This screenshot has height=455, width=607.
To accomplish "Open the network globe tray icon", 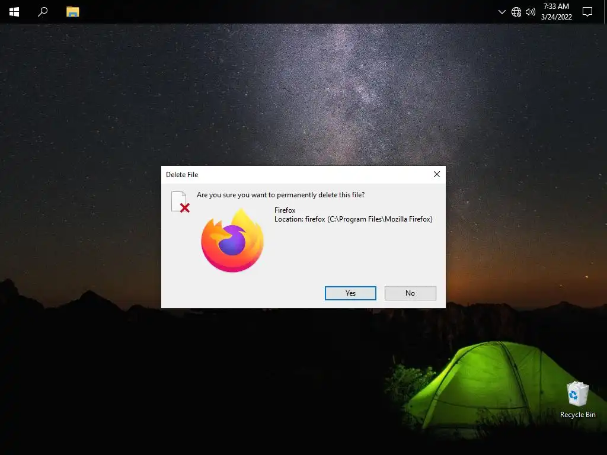I will point(516,12).
